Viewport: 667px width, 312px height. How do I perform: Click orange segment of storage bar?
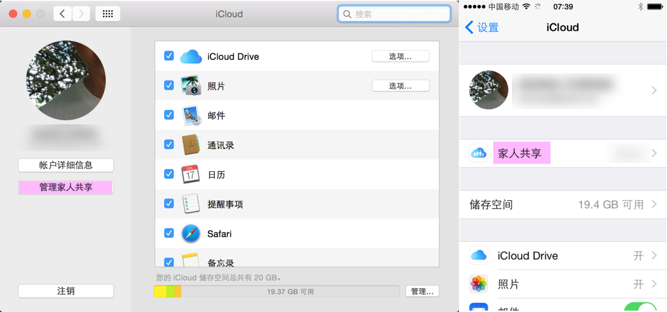coord(178,292)
